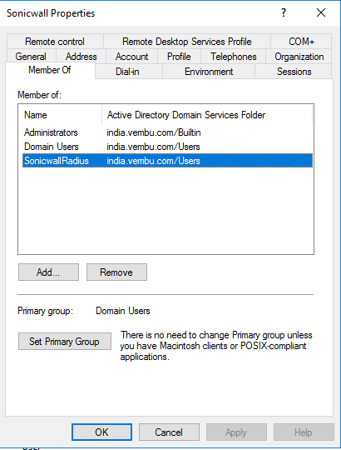This screenshot has height=450, width=341.
Task: Switch to the Account tab
Action: (x=131, y=57)
